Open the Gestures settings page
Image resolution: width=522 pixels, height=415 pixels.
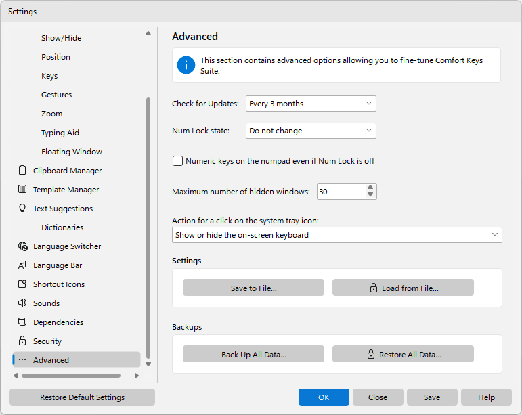pyautogui.click(x=57, y=95)
